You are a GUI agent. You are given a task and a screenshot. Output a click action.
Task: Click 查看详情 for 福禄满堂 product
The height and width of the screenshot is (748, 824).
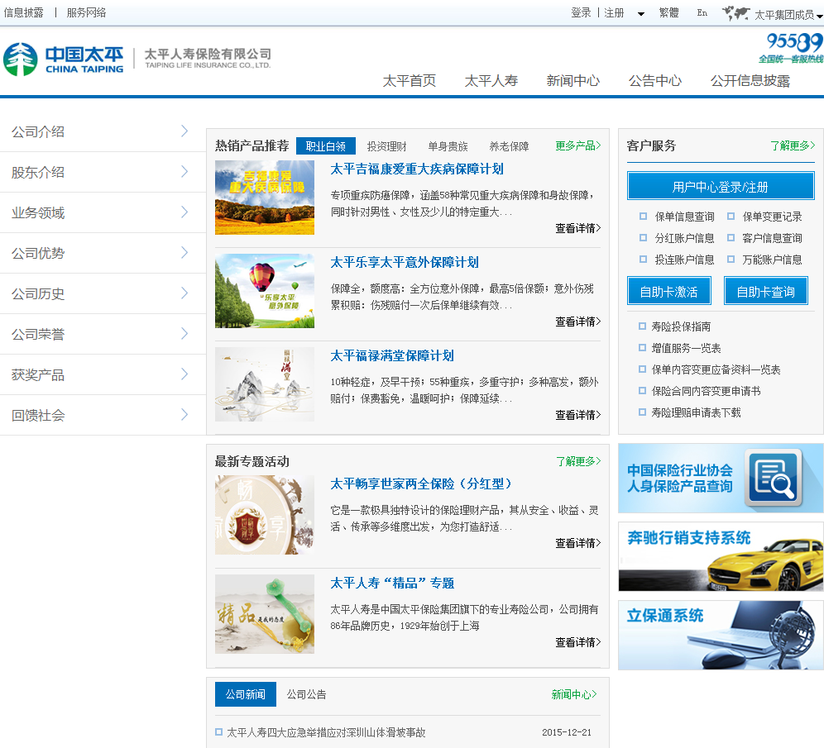coord(578,415)
